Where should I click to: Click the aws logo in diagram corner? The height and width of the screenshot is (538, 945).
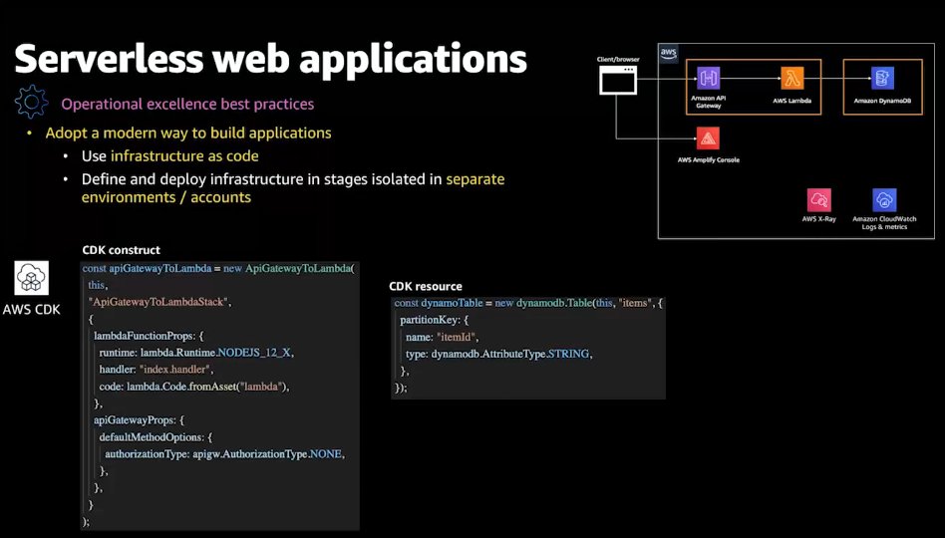pos(668,53)
